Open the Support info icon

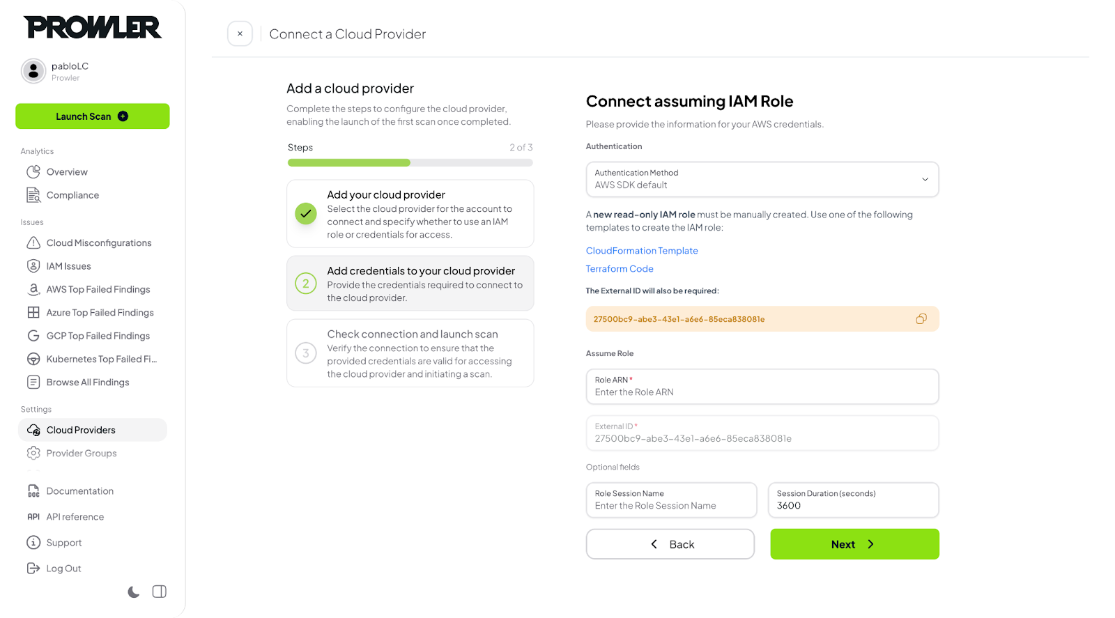pos(33,542)
